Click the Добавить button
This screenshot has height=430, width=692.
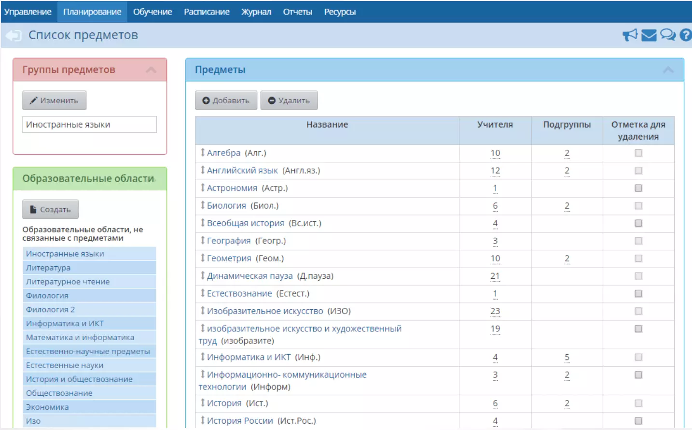pos(226,100)
